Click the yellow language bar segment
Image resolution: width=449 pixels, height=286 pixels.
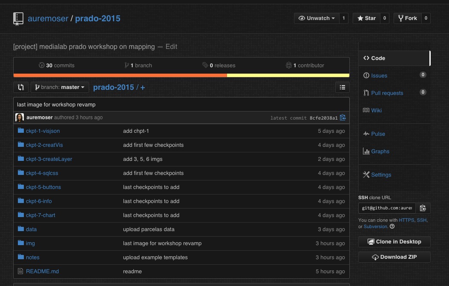point(288,75)
